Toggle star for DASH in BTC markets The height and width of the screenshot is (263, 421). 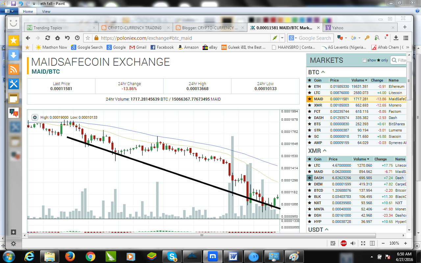click(x=310, y=118)
